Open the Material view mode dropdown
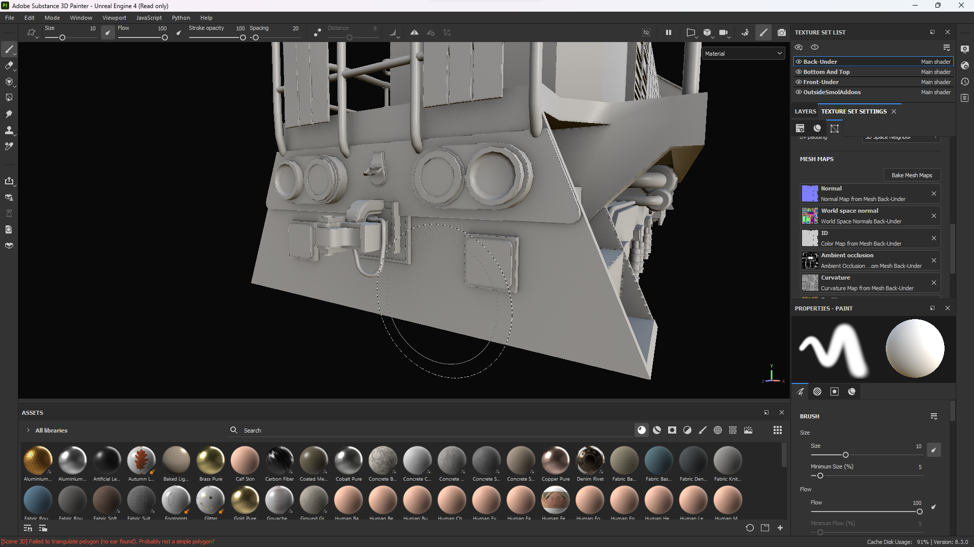Image resolution: width=974 pixels, height=547 pixels. click(743, 53)
